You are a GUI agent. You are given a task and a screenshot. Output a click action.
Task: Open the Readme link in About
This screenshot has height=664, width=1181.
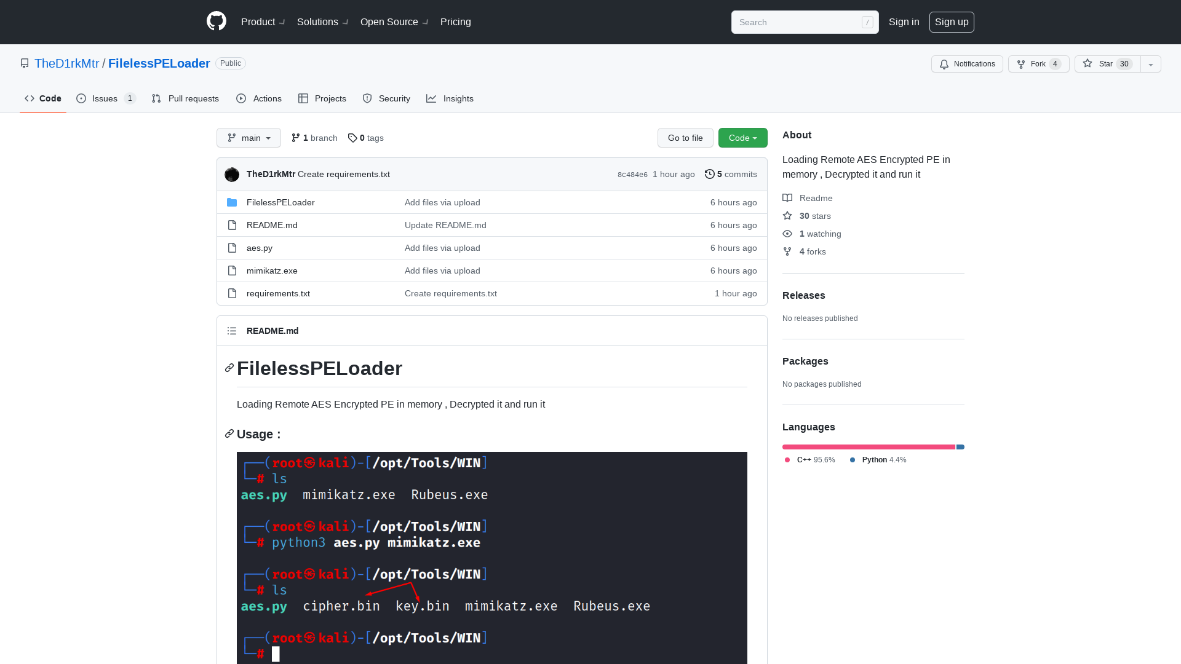click(x=808, y=198)
